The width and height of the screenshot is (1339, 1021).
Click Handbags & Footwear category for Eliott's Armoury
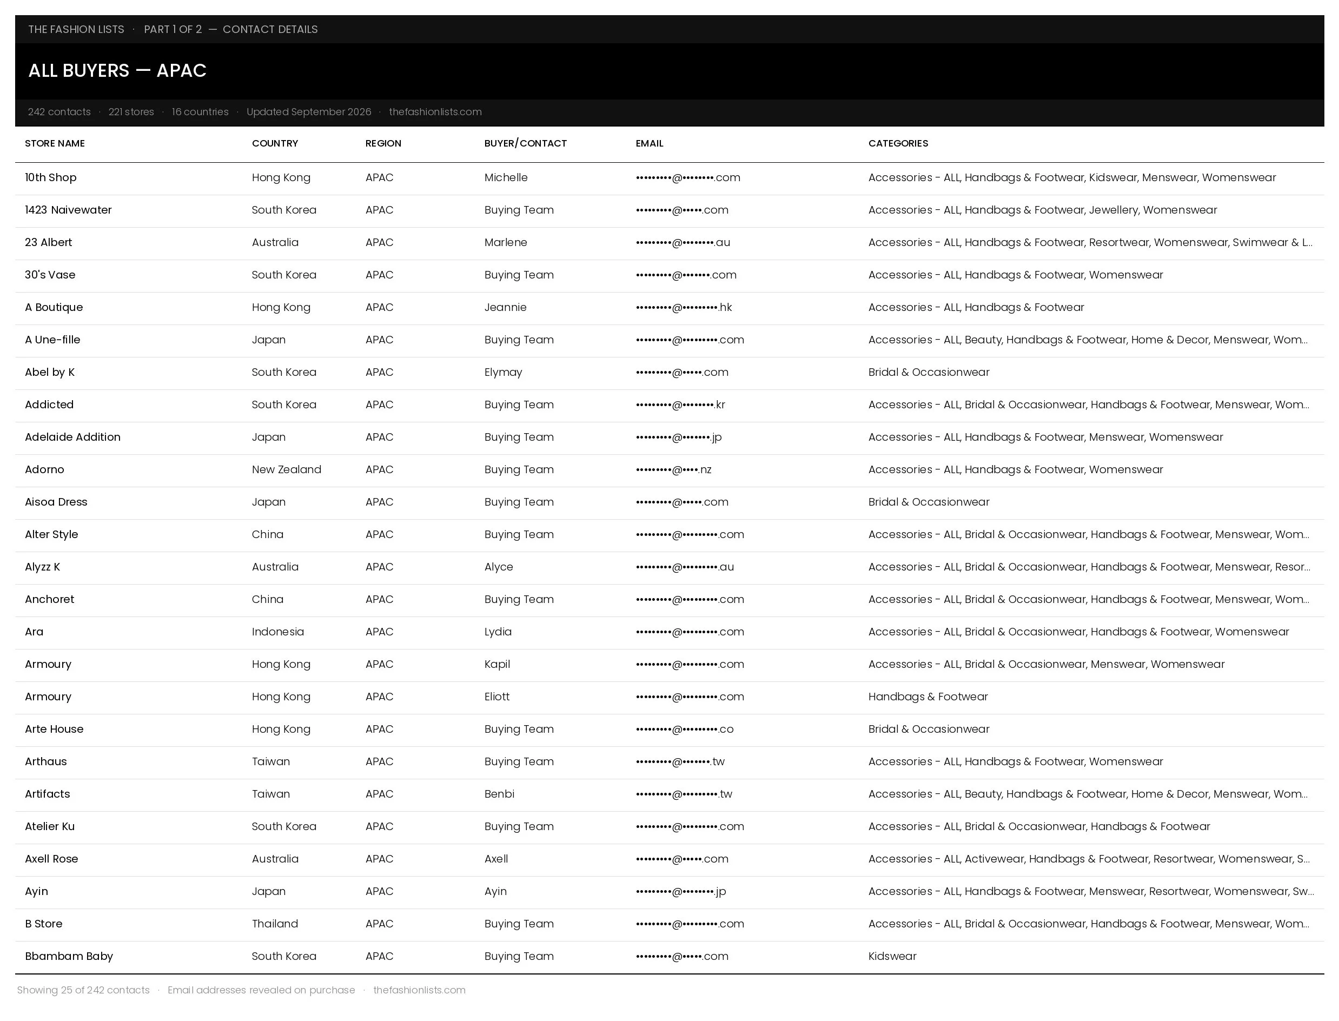(x=928, y=697)
